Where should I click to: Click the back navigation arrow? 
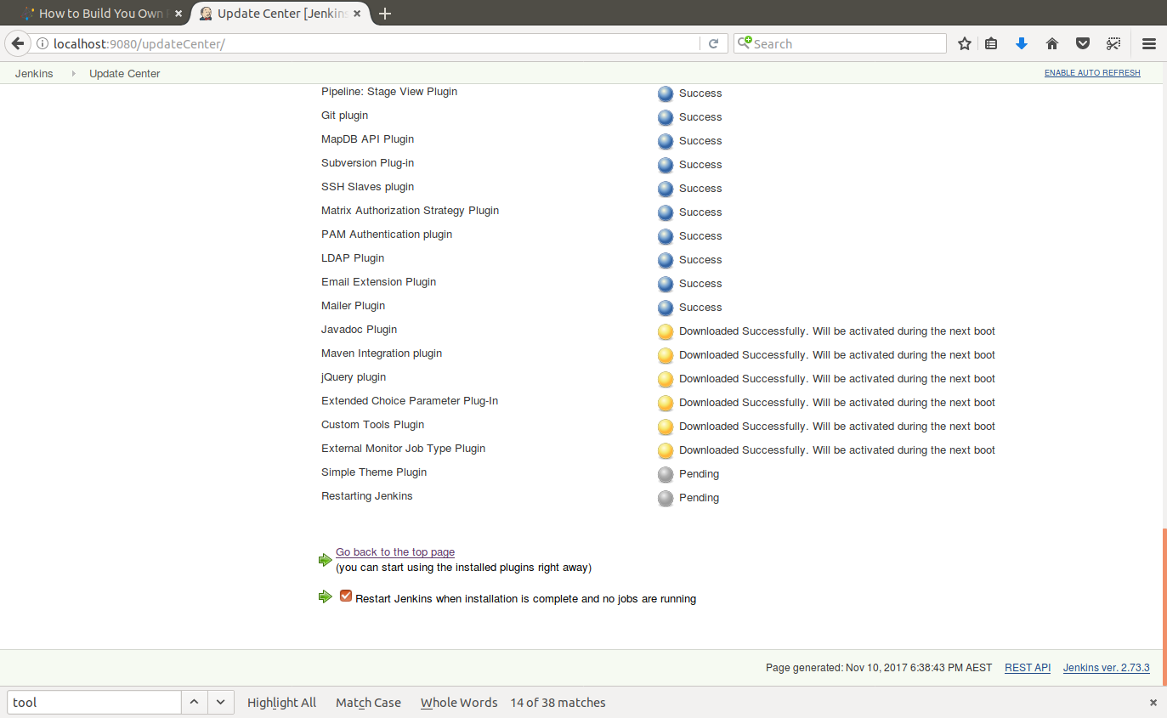(18, 43)
